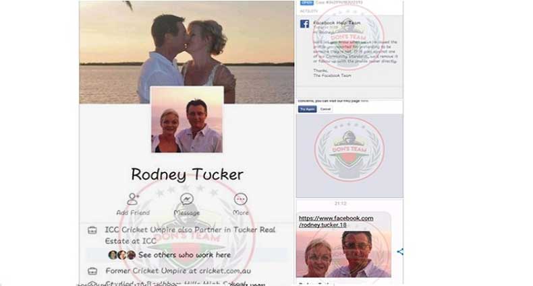Open the cricket.com.au workplace link
Image resolution: width=533 pixels, height=286 pixels.
220,271
